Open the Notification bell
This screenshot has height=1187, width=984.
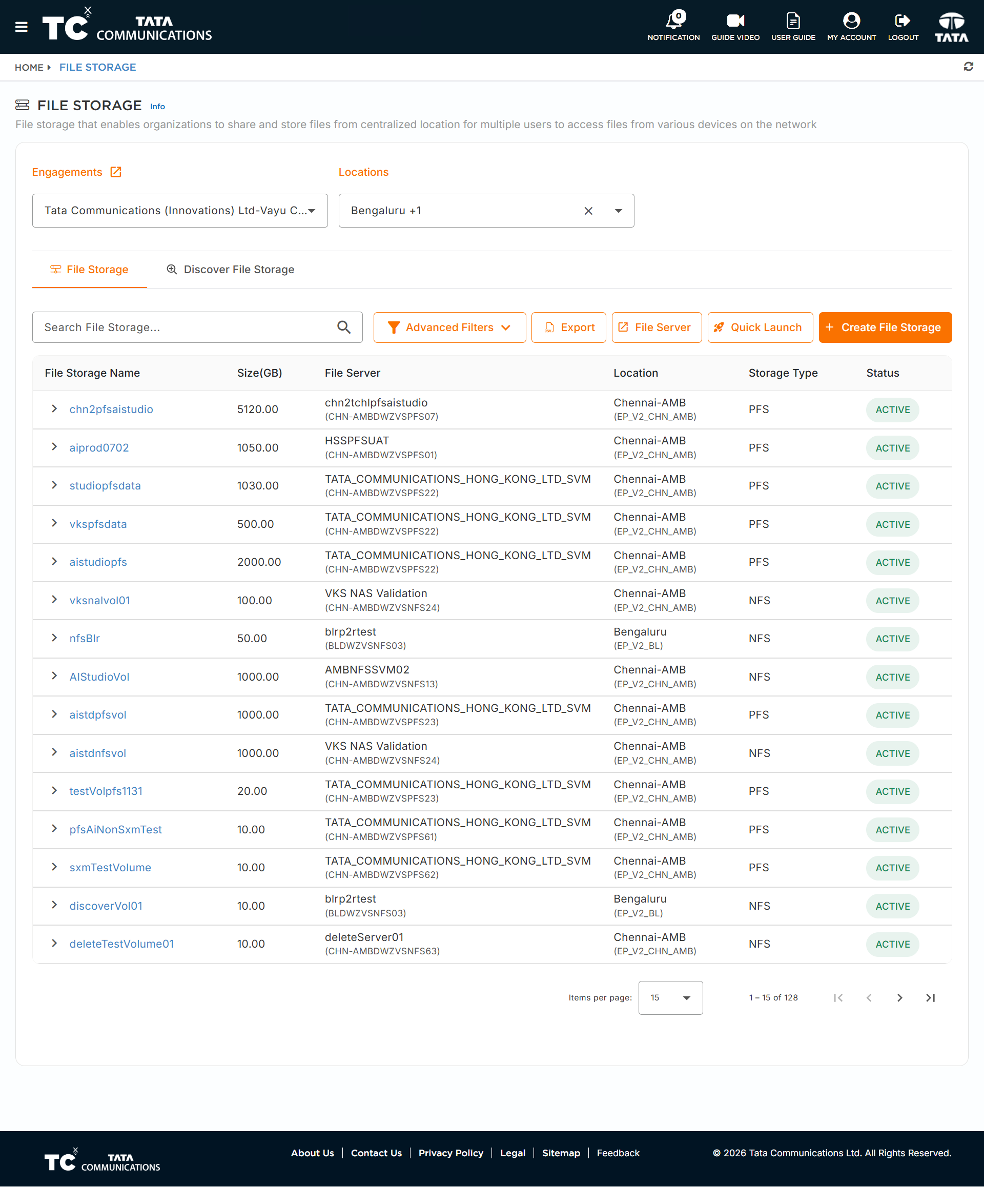pos(674,26)
